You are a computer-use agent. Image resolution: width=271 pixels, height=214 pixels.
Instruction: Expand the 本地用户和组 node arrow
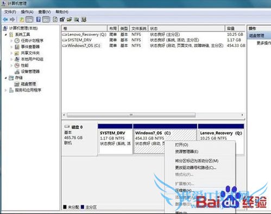pyautogui.click(x=11, y=59)
